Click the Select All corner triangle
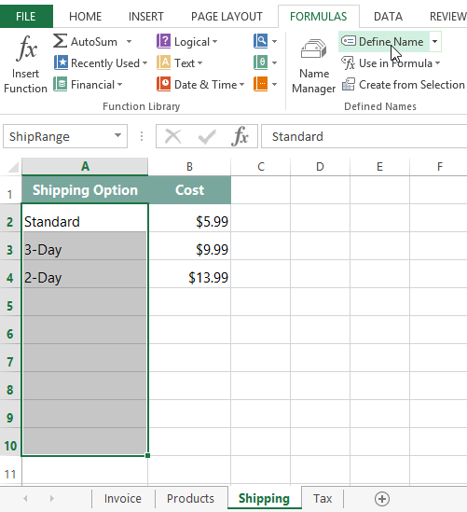The width and height of the screenshot is (467, 512). coord(13,167)
